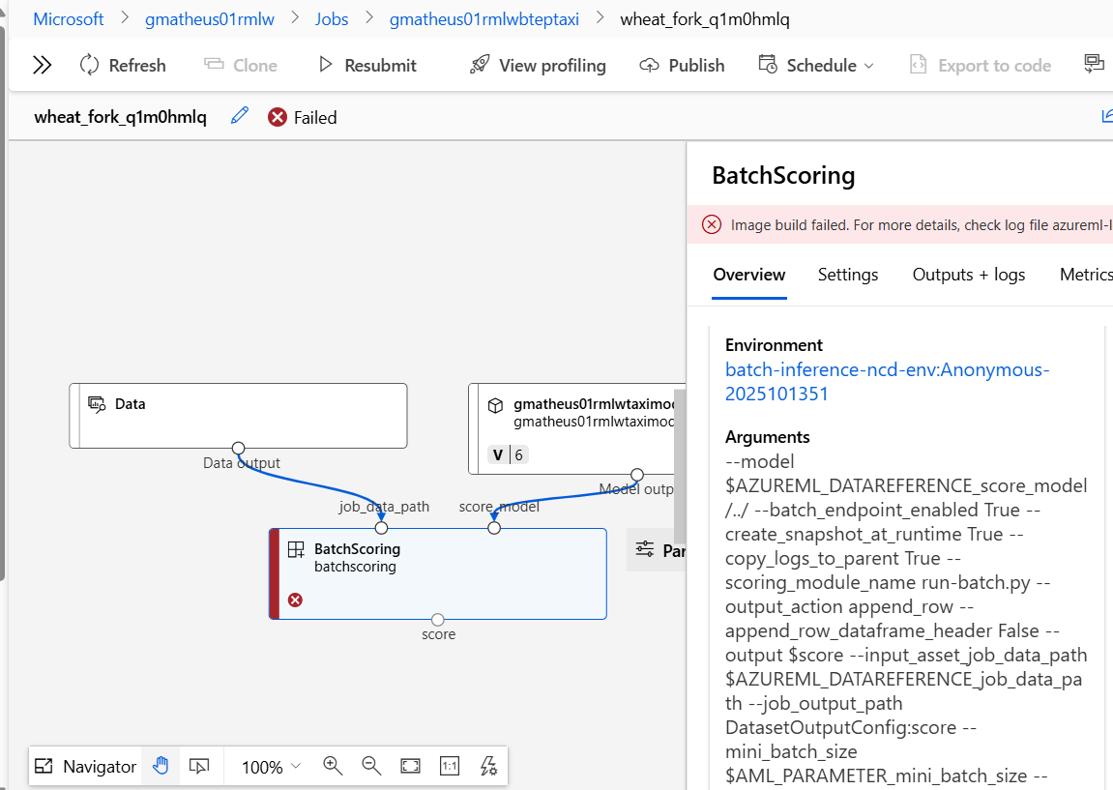This screenshot has width=1113, height=790.
Task: Zoom out on the canvas
Action: pos(371,766)
